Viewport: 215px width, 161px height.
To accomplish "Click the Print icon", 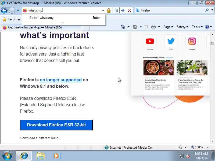I will click(x=153, y=27).
